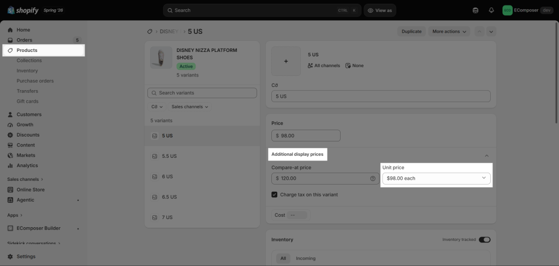Click the breadcrumb product tag icon
Viewport: 559px width, 266px height.
pos(150,31)
